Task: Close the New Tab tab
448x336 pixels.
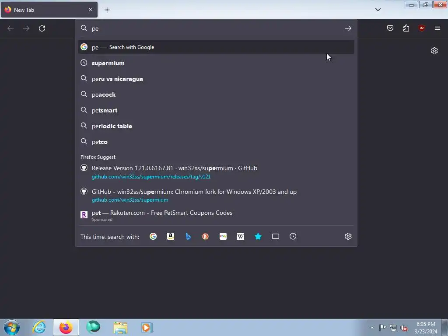Action: pyautogui.click(x=91, y=10)
